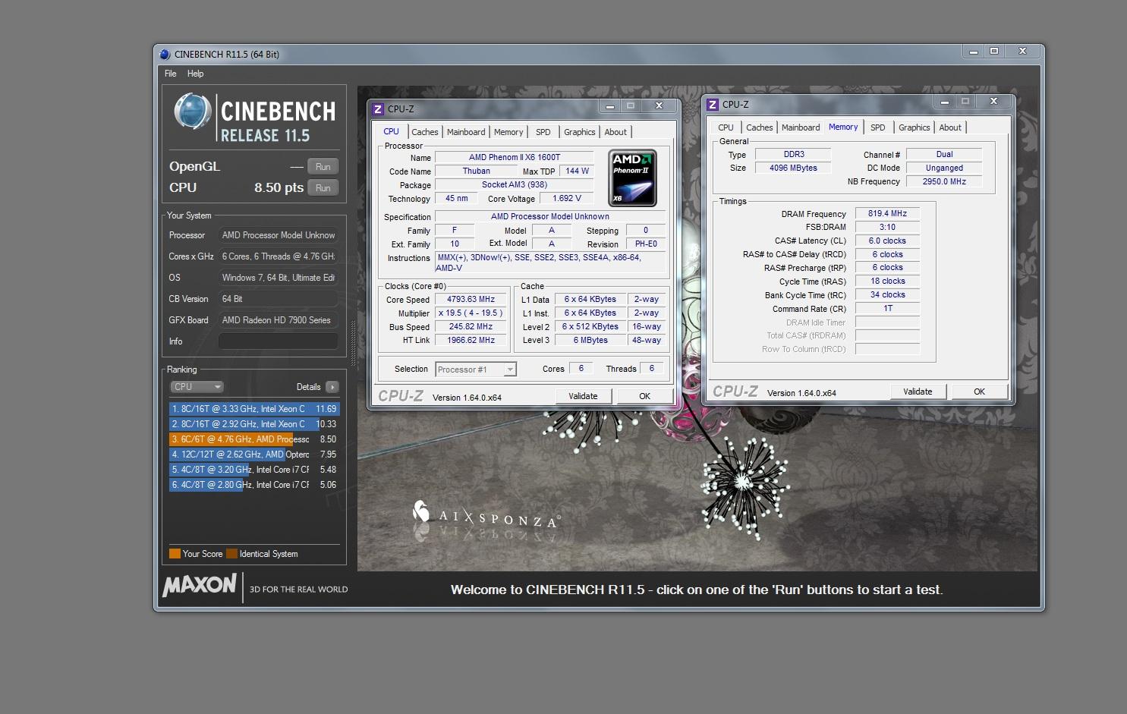This screenshot has height=714, width=1127.
Task: Open the Processor #1 selection dropdown
Action: coord(476,370)
